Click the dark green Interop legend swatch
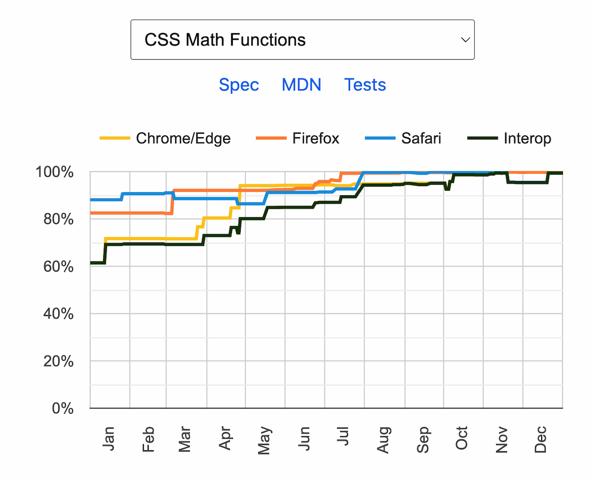 coord(482,138)
